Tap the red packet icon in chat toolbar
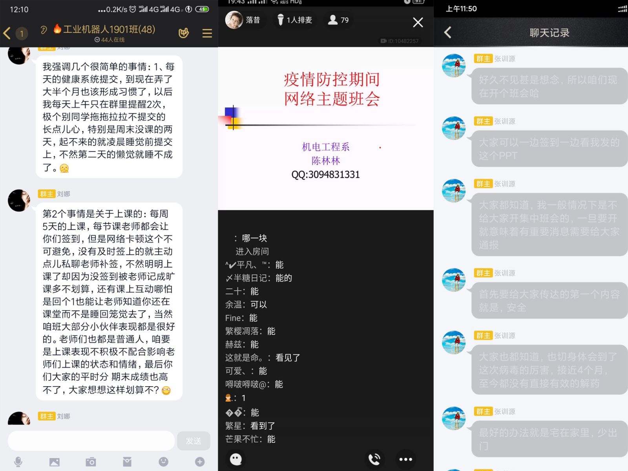The image size is (628, 471). (127, 462)
